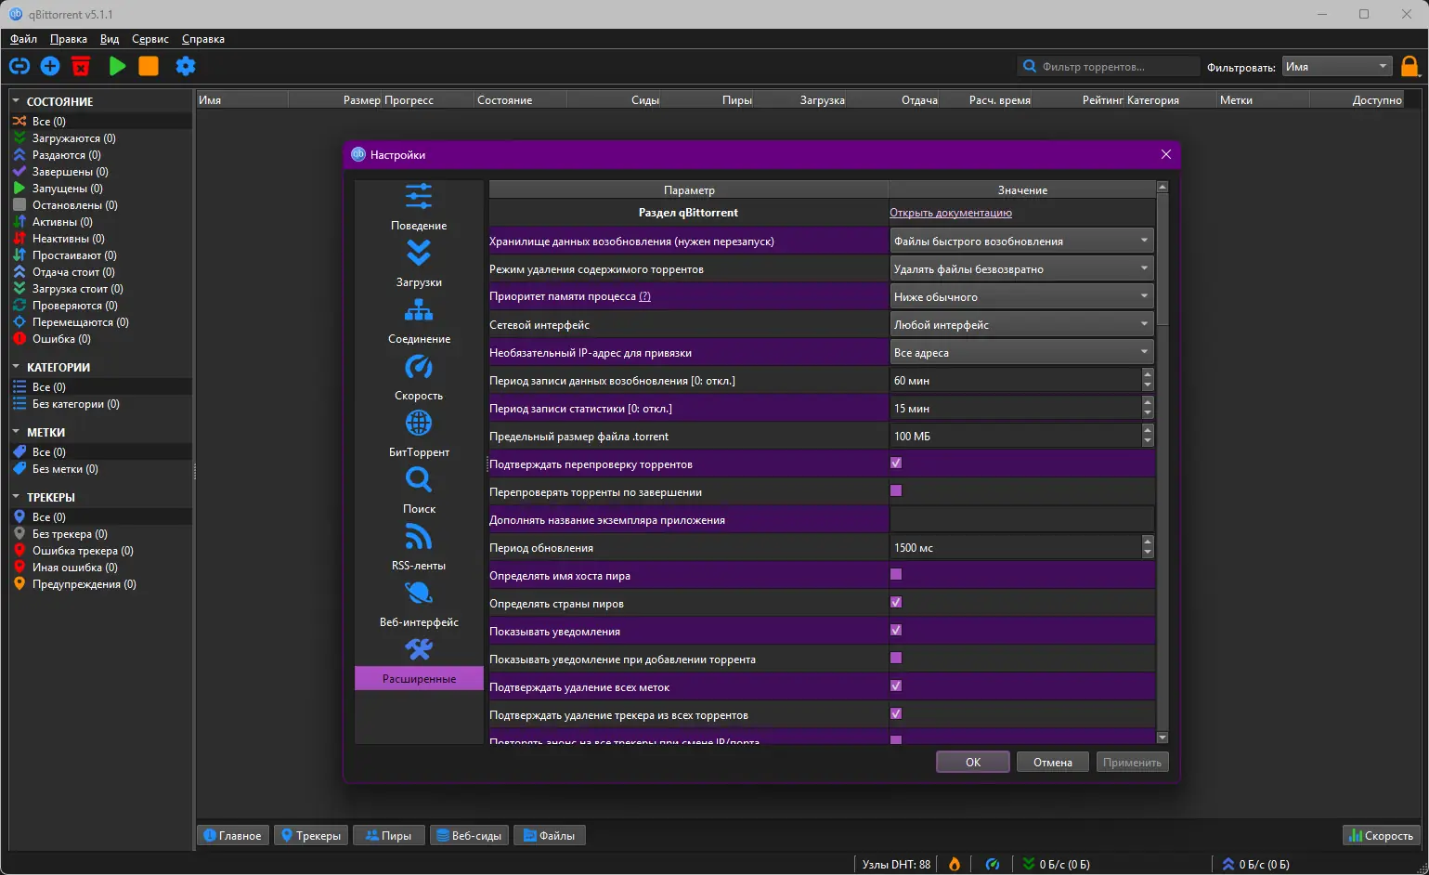This screenshot has height=875, width=1429.
Task: Open the Сервис menu
Action: point(150,39)
